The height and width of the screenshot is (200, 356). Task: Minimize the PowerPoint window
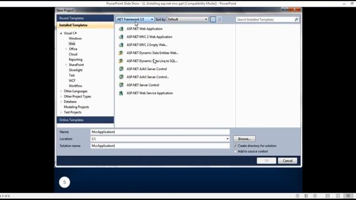[344, 4]
